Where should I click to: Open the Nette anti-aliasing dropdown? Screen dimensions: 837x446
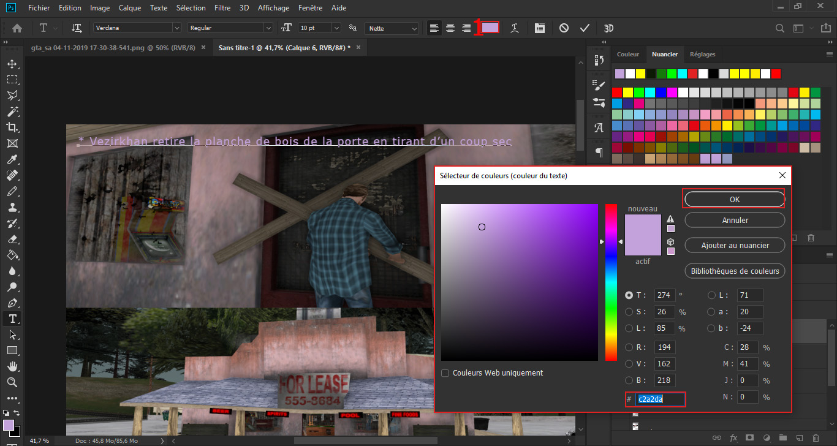click(414, 28)
